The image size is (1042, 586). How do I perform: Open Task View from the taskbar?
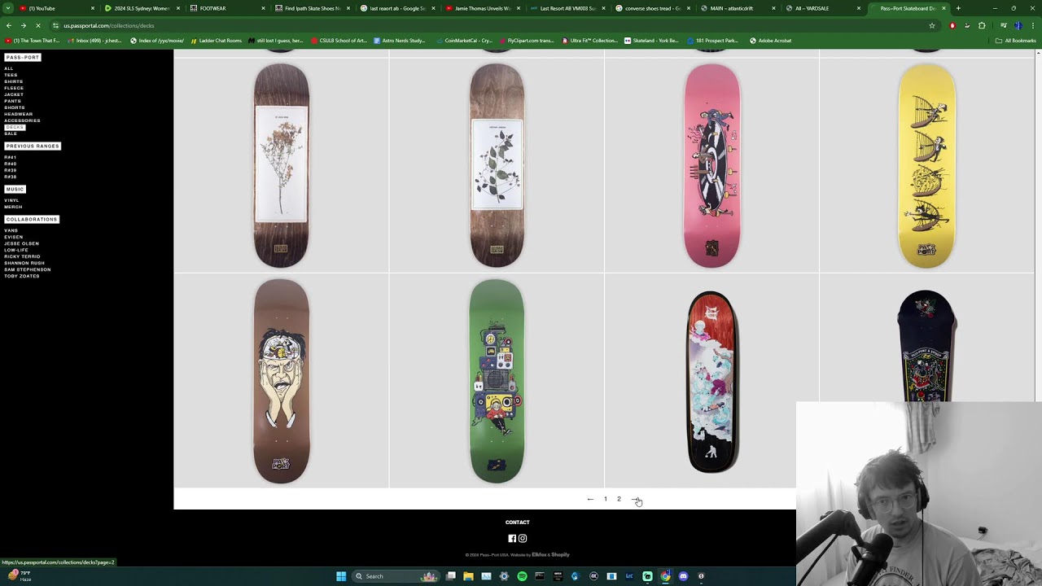pyautogui.click(x=450, y=576)
